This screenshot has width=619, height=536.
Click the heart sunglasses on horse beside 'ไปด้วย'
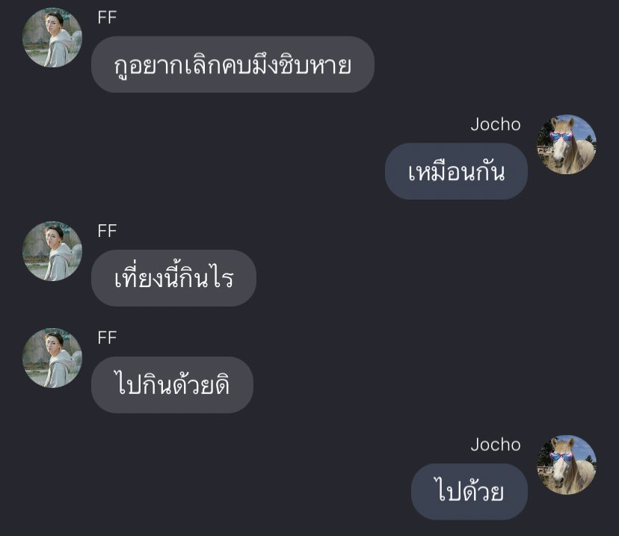coord(561,457)
